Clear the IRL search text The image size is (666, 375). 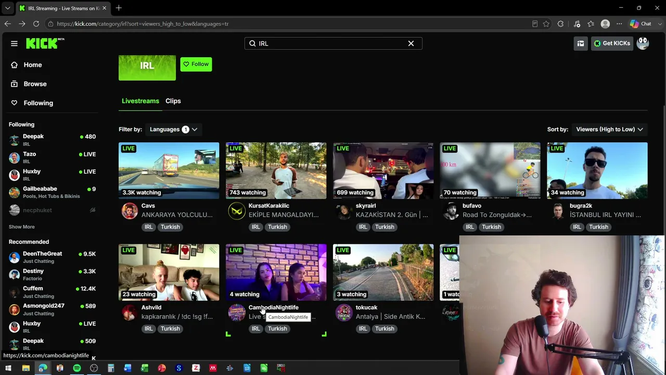click(x=411, y=43)
